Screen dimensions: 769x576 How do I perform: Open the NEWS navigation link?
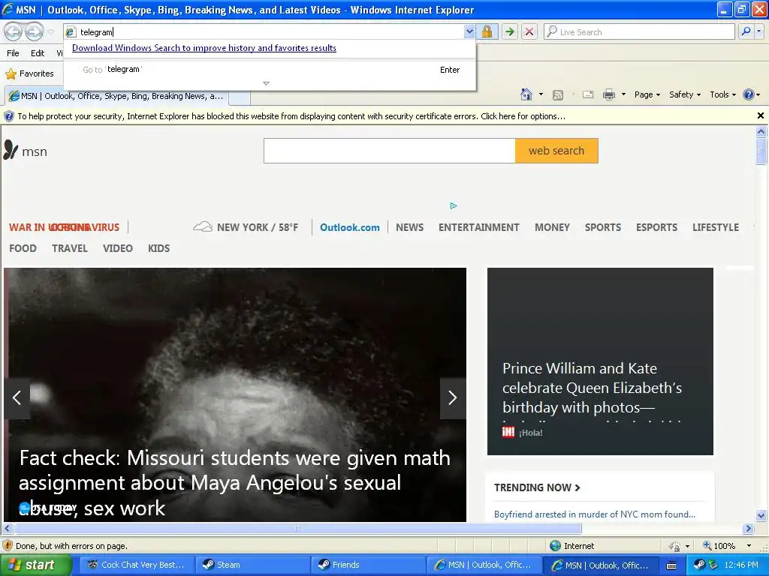(x=409, y=227)
